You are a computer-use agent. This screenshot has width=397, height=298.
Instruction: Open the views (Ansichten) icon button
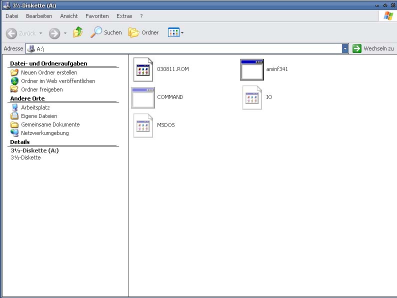173,32
